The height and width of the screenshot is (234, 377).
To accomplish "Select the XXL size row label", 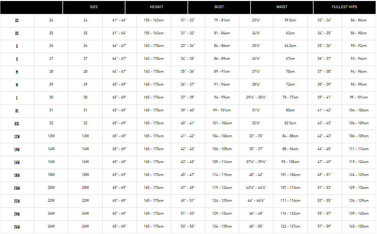I will [17, 124].
